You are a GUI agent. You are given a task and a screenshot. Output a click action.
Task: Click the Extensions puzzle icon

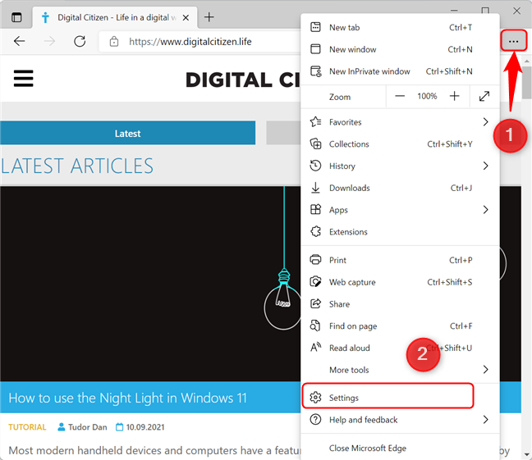tap(315, 231)
